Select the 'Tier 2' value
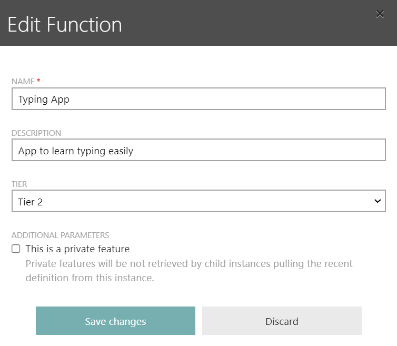The width and height of the screenshot is (397, 346). [31, 202]
